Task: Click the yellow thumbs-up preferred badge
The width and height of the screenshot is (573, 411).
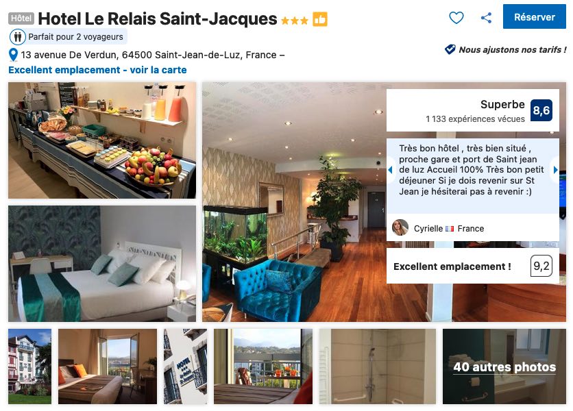Action: [x=320, y=19]
